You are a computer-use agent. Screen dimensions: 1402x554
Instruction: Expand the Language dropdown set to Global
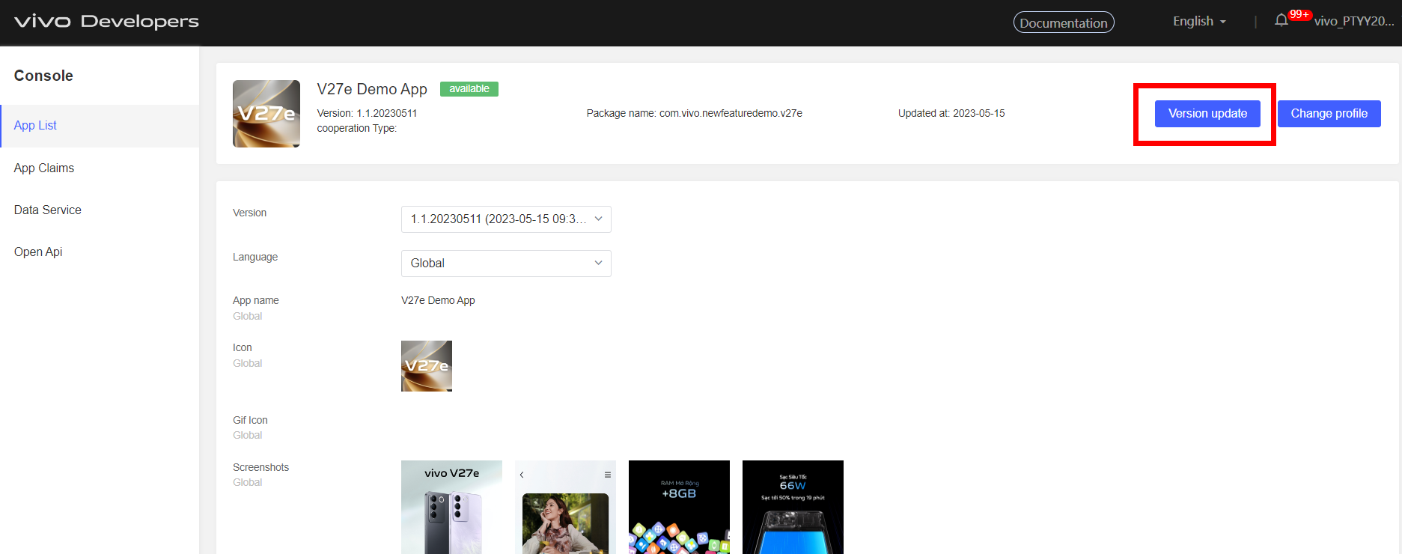click(506, 264)
